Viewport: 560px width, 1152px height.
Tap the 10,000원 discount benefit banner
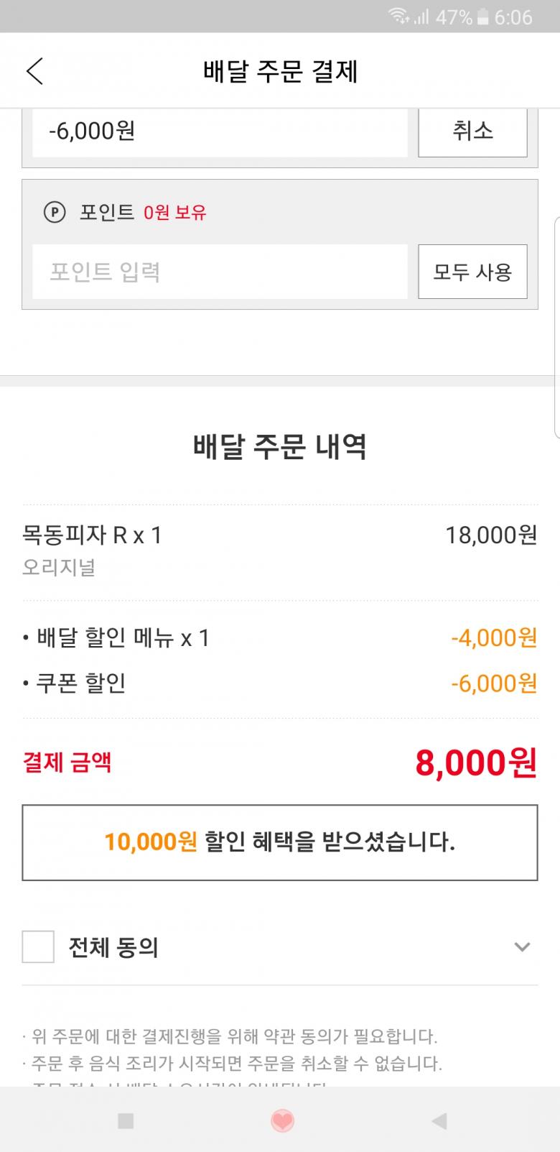[x=280, y=842]
